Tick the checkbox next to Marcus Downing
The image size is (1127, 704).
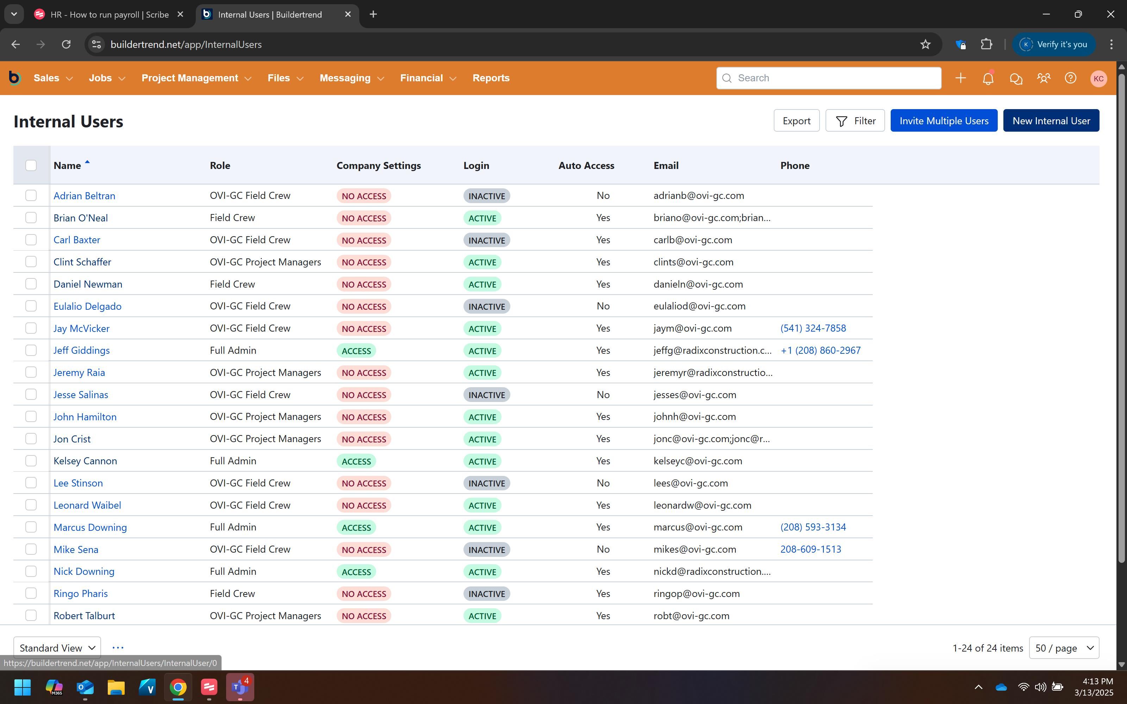coord(31,527)
